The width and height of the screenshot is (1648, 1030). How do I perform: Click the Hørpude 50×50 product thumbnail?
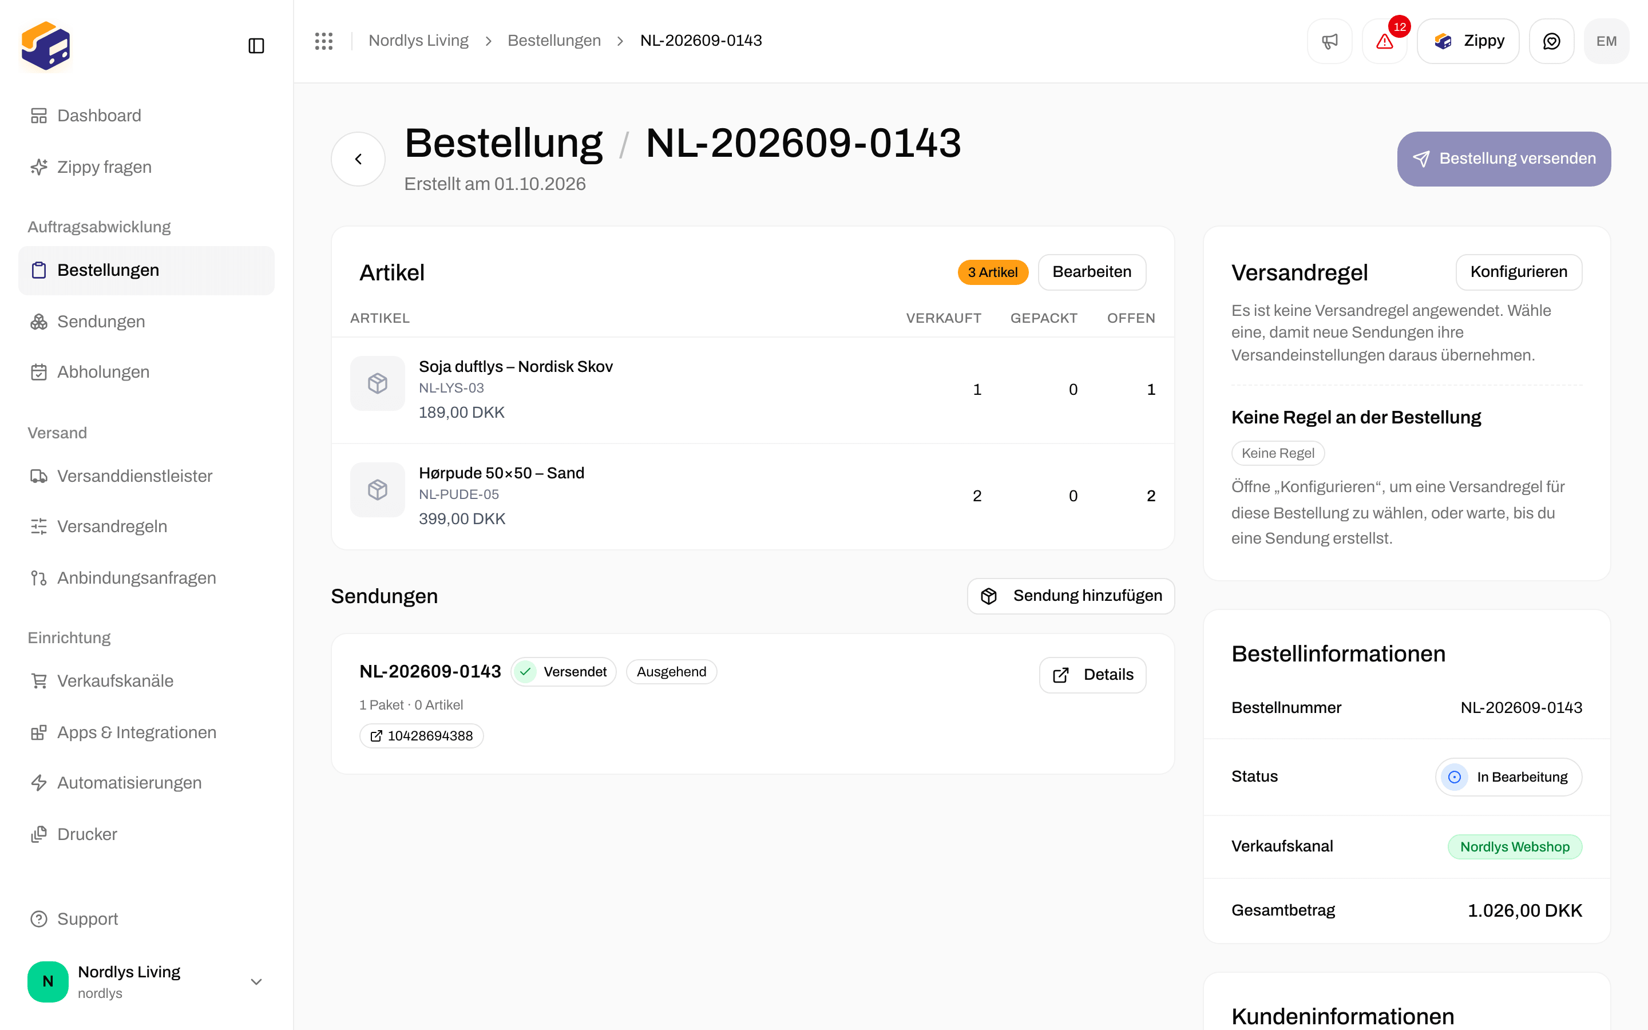click(x=377, y=490)
